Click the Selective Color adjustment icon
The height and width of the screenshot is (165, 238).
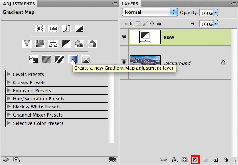click(85, 59)
